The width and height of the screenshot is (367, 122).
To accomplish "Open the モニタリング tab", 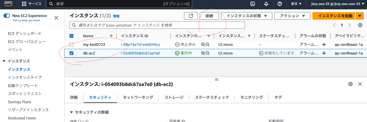I will click(252, 97).
